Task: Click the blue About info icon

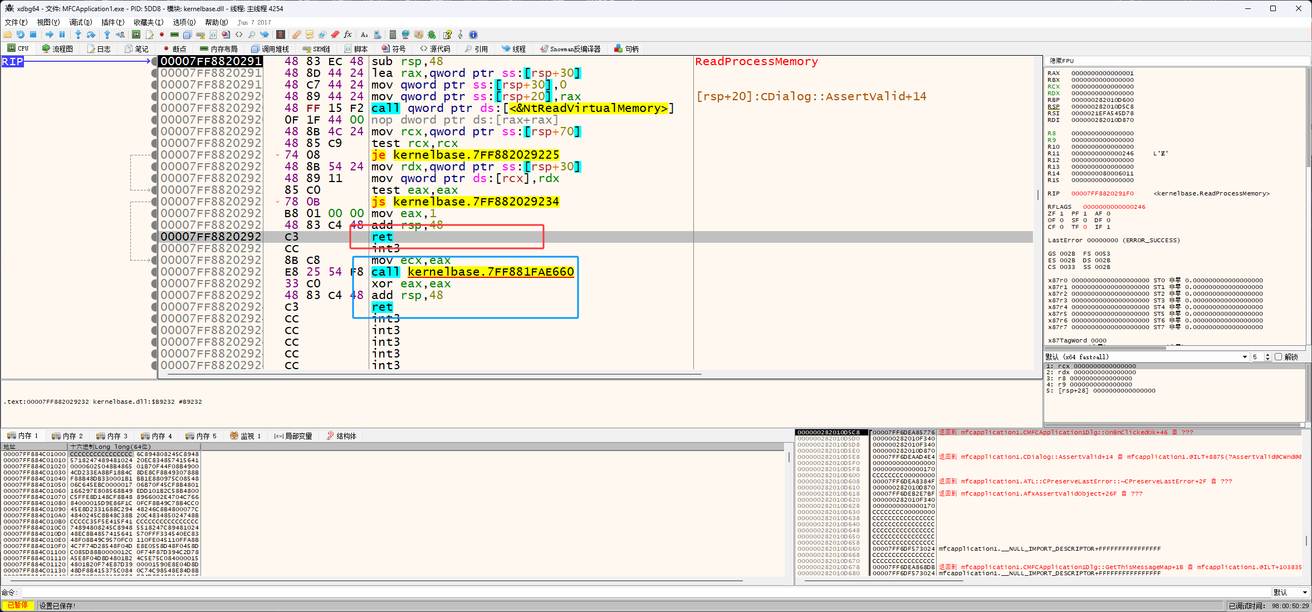Action: point(473,35)
